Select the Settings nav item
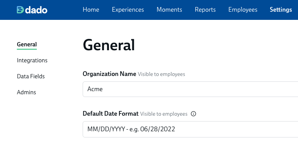Screen dimensions: 298x148 click(x=281, y=10)
